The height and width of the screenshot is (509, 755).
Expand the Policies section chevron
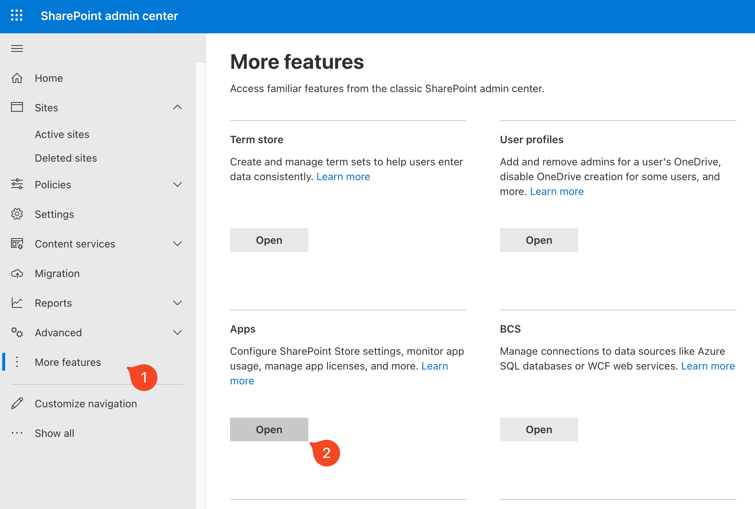(x=177, y=184)
